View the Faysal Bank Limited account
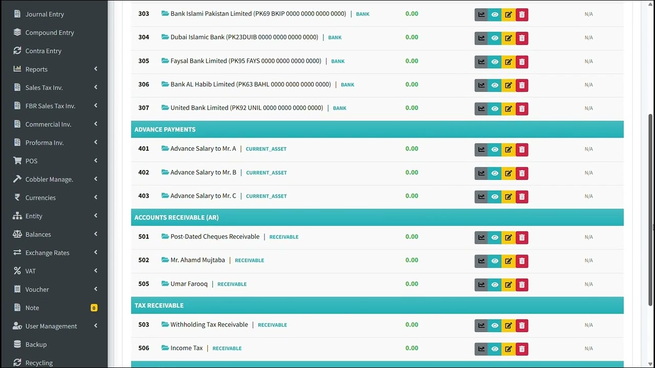 point(495,62)
